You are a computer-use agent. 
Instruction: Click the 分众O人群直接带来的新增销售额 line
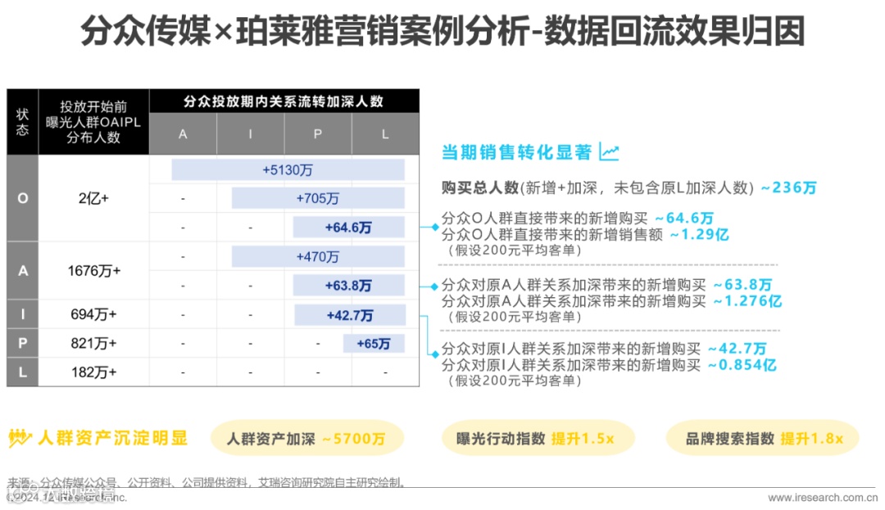[585, 234]
